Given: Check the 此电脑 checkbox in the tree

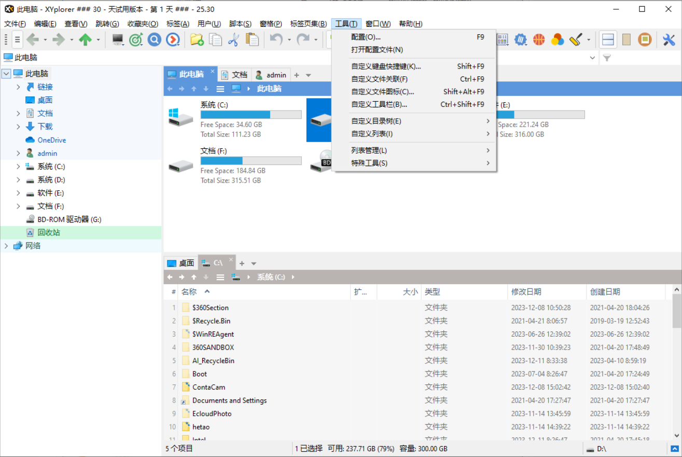Looking at the screenshot, I should point(6,73).
